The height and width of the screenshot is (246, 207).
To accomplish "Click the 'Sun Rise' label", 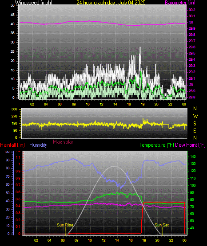I will 65,225.
